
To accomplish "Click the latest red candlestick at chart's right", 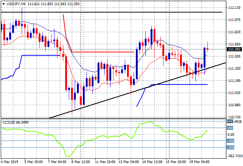I will (x=208, y=49).
